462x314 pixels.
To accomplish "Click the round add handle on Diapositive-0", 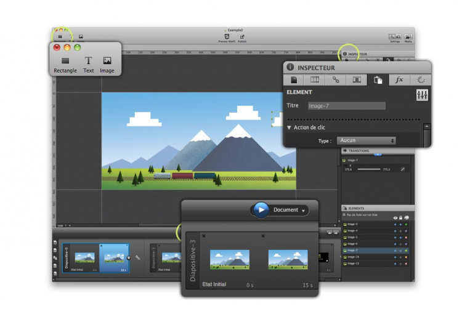I will point(129,258).
